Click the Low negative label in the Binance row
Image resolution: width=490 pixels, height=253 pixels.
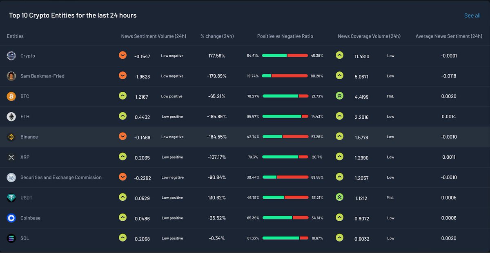coord(172,137)
